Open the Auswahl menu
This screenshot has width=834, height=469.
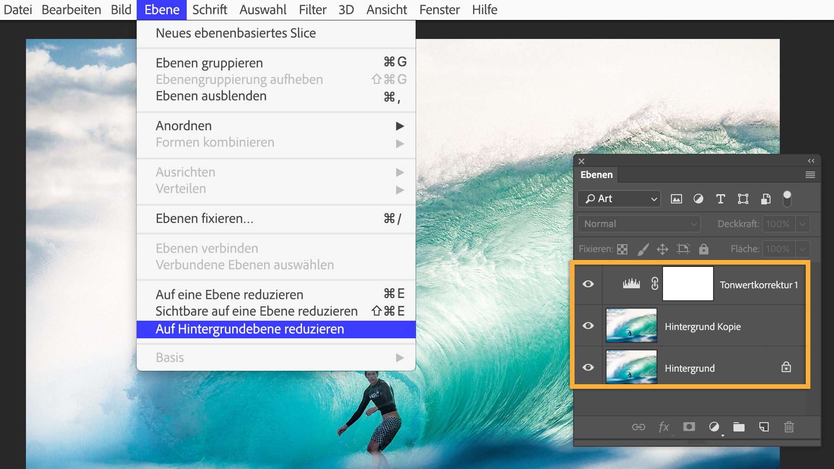pos(263,10)
